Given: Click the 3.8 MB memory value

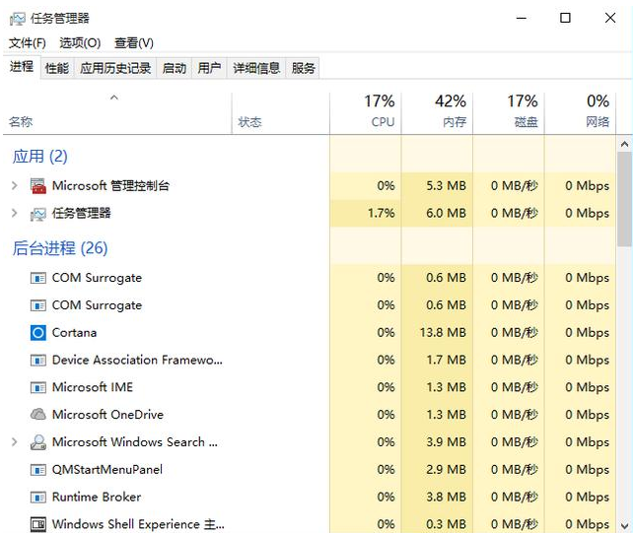Looking at the screenshot, I should [x=446, y=498].
